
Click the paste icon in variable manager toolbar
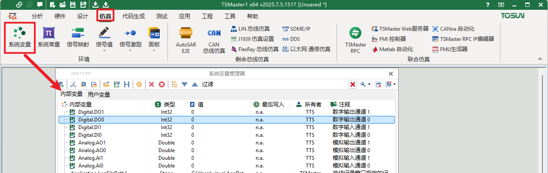coord(93,84)
